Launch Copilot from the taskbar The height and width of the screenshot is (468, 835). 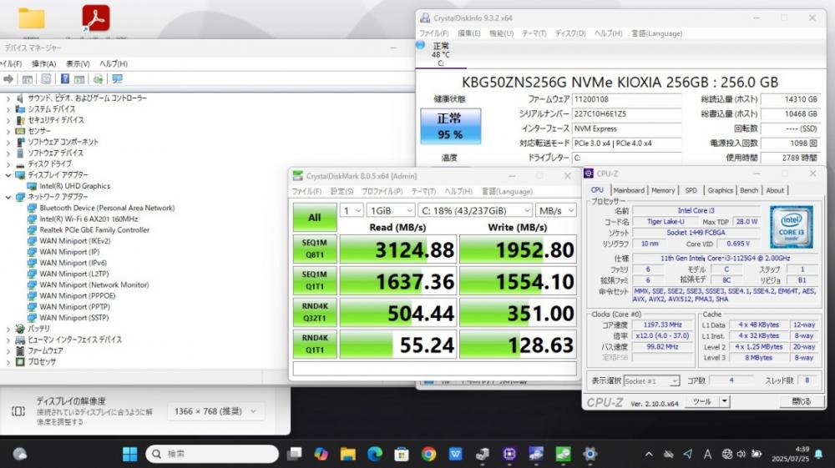321,454
